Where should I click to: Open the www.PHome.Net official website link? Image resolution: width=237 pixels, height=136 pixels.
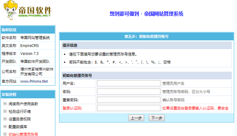coord(34,81)
